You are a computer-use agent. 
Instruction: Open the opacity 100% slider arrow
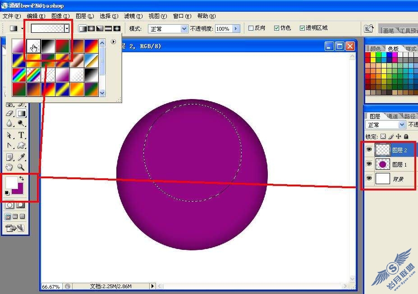[x=236, y=28]
